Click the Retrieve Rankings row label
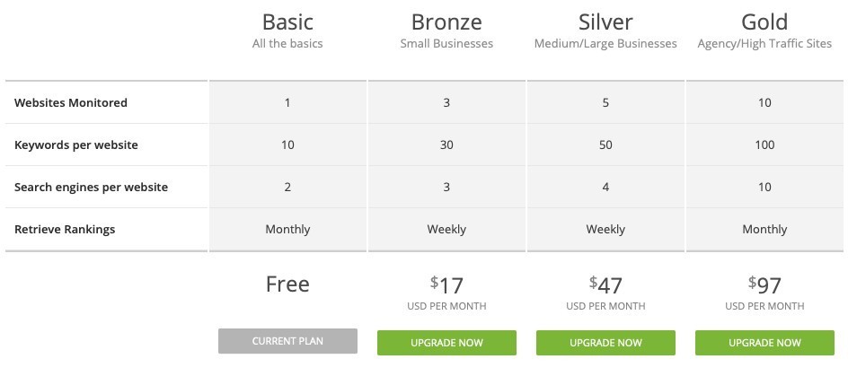Viewport: 857px width, 385px height. point(65,229)
